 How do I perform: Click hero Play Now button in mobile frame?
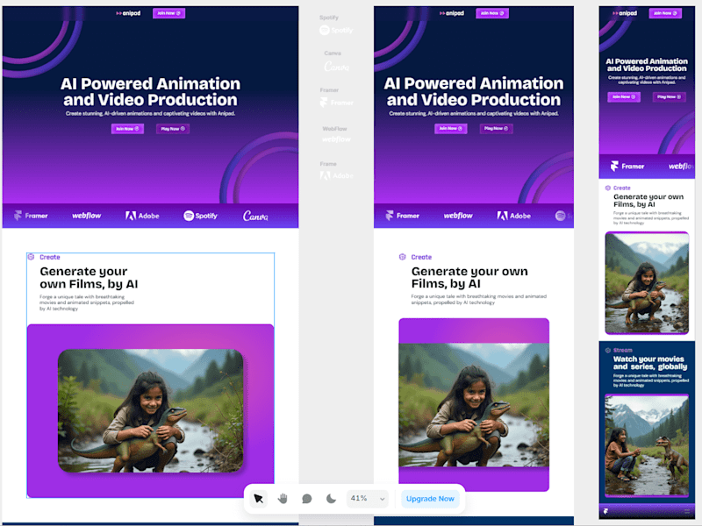669,96
